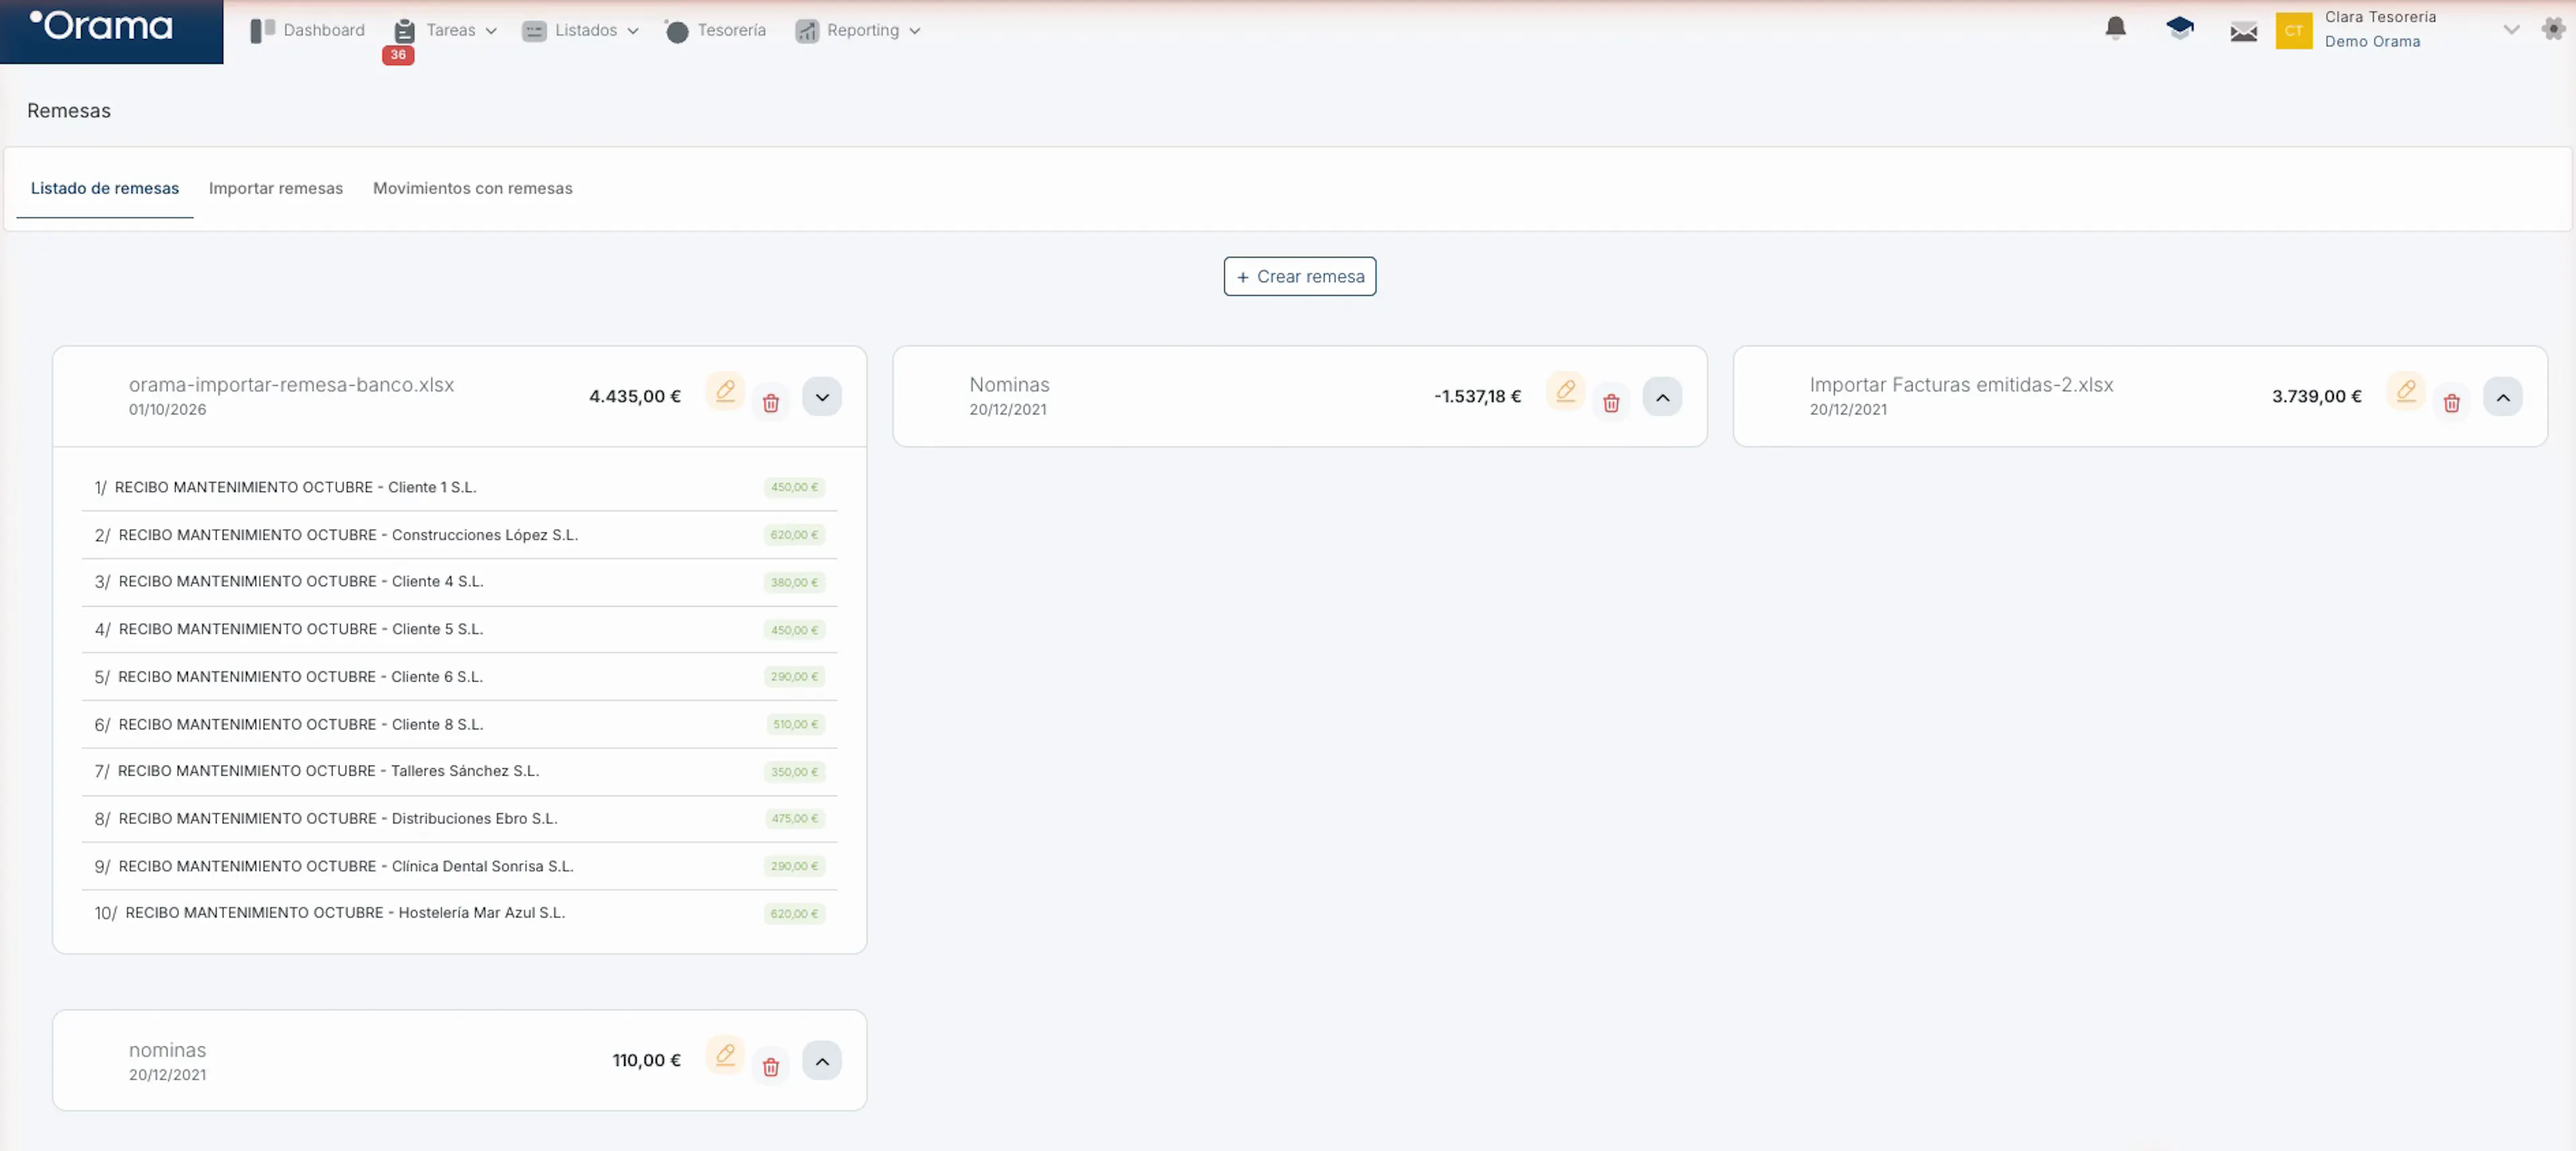Click the 4.435,00 € remittance total
Viewport: 2576px width, 1151px height.
tap(635, 397)
